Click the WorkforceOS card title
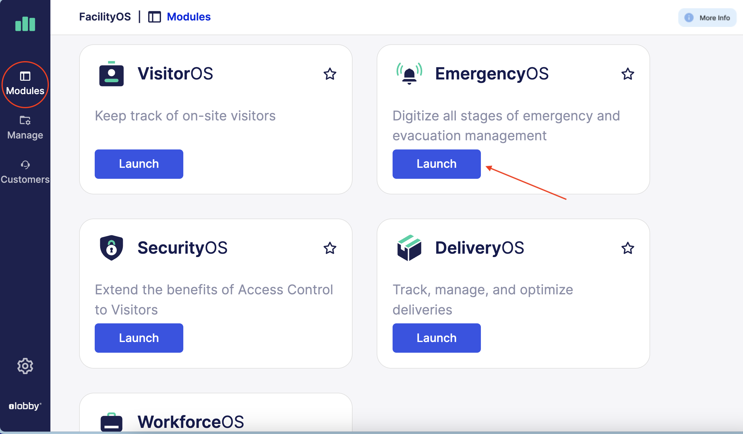Screen dimensions: 743x434 (191, 422)
